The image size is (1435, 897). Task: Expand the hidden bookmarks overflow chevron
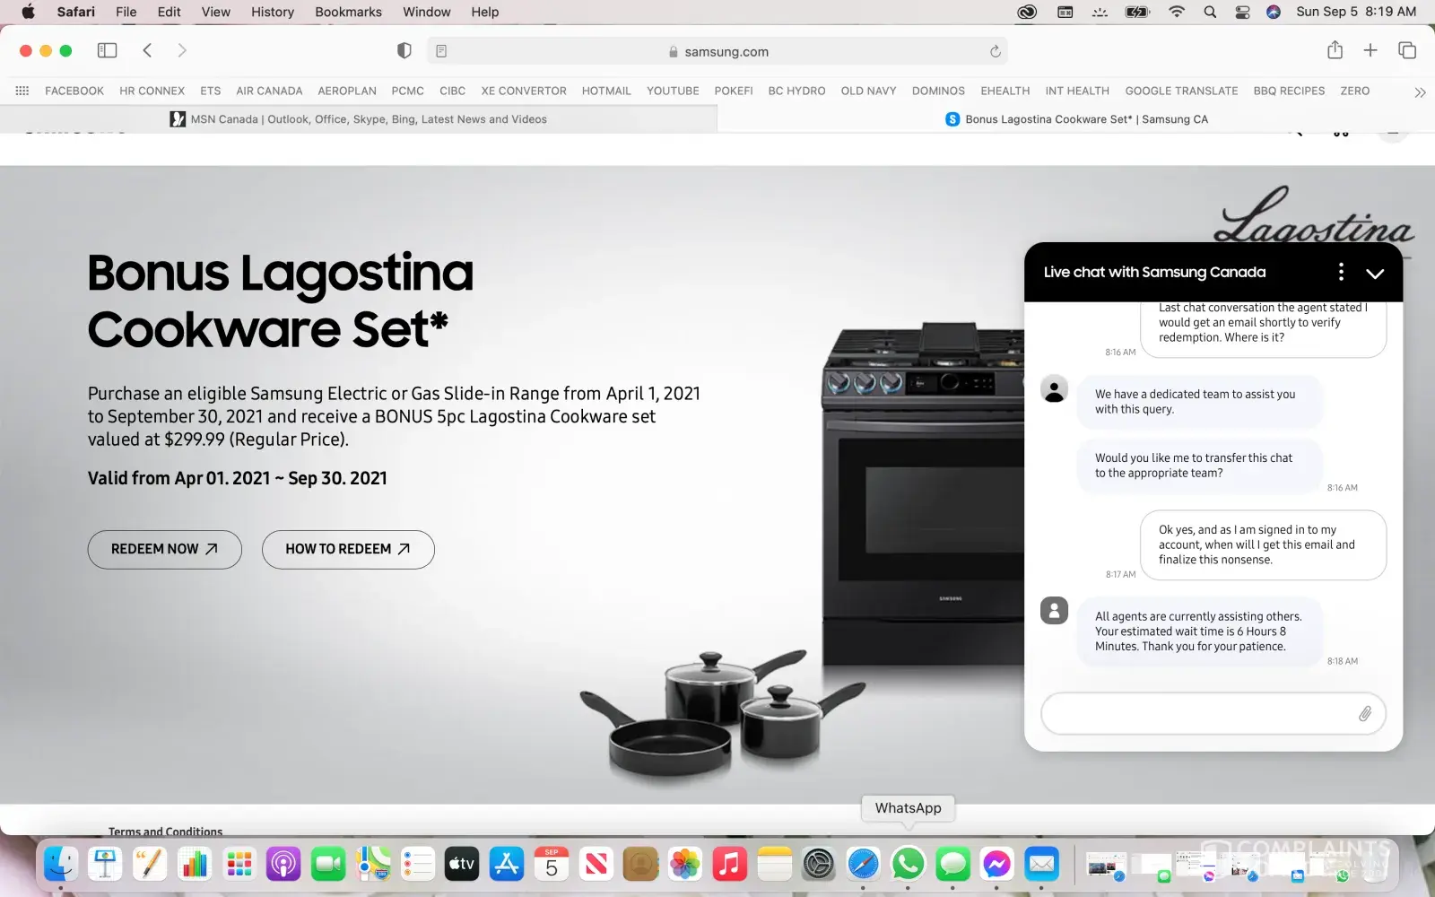pos(1419,91)
